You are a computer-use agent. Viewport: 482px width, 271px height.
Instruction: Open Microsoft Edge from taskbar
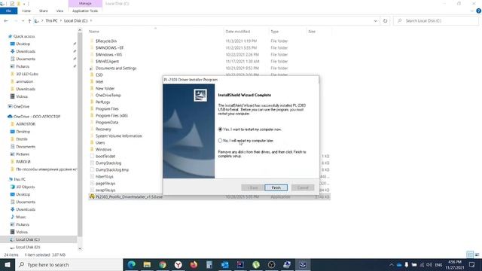coord(132,264)
